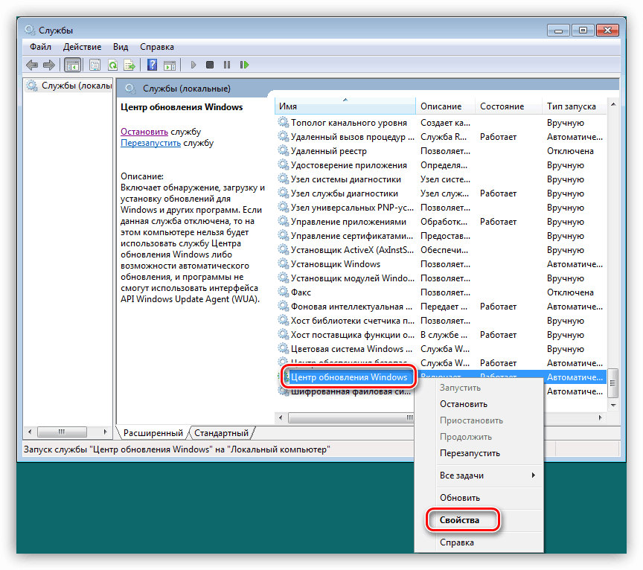Click the Restart service toolbar icon
The image size is (643, 570).
click(x=244, y=65)
